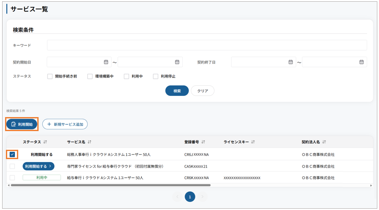Click the 契約開始日 to-date field
The width and height of the screenshot is (379, 210).
click(150, 62)
